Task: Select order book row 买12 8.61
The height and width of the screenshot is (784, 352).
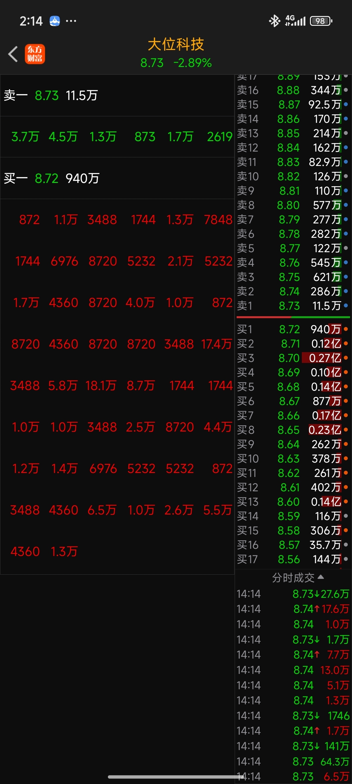Action: (x=293, y=487)
